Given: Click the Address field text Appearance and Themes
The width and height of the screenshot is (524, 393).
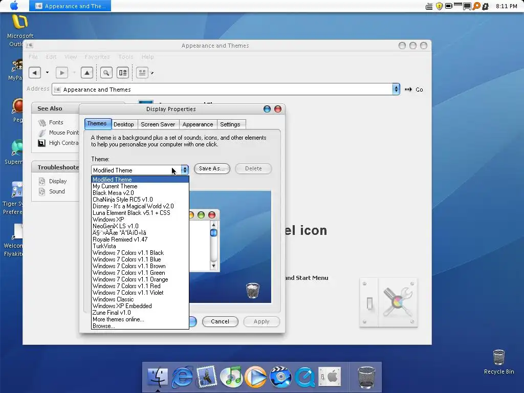Looking at the screenshot, I should click(97, 90).
